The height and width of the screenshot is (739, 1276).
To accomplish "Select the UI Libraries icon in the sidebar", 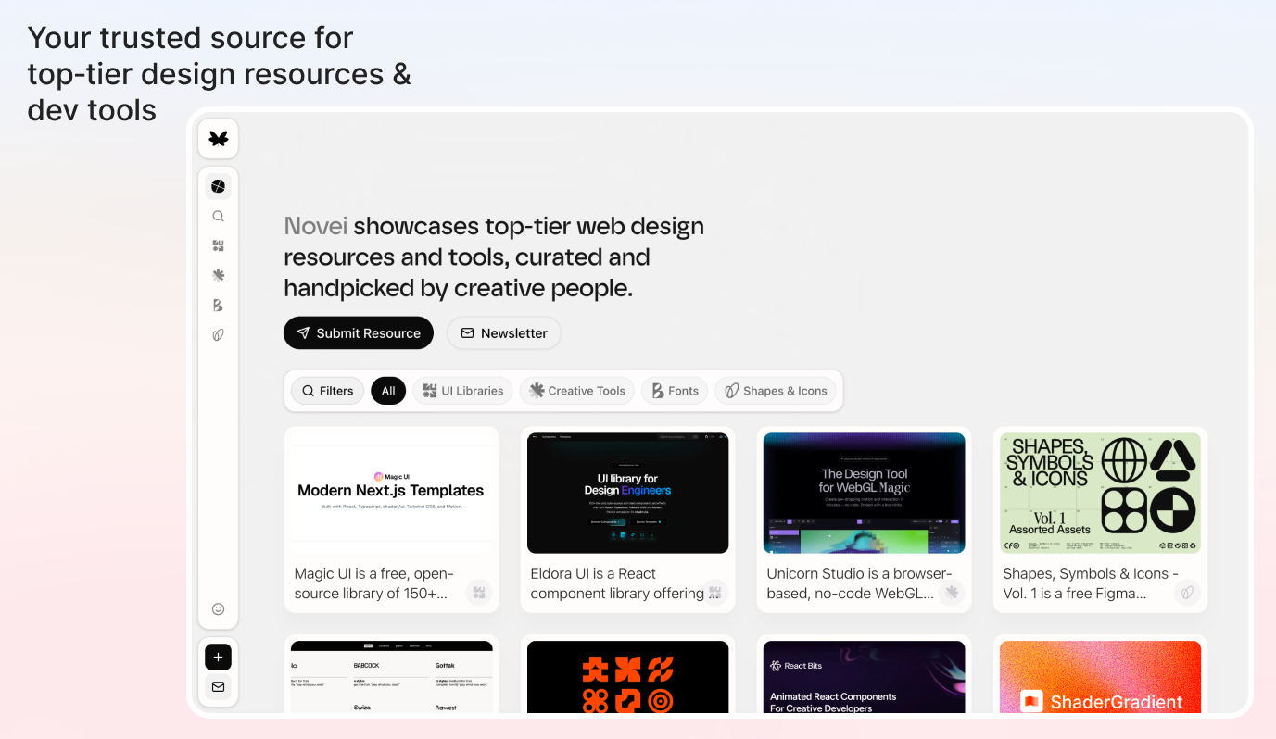I will (218, 245).
